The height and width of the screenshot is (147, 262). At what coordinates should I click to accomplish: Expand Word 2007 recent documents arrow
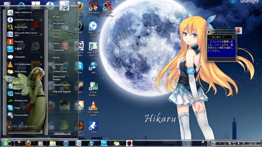[x=41, y=35]
